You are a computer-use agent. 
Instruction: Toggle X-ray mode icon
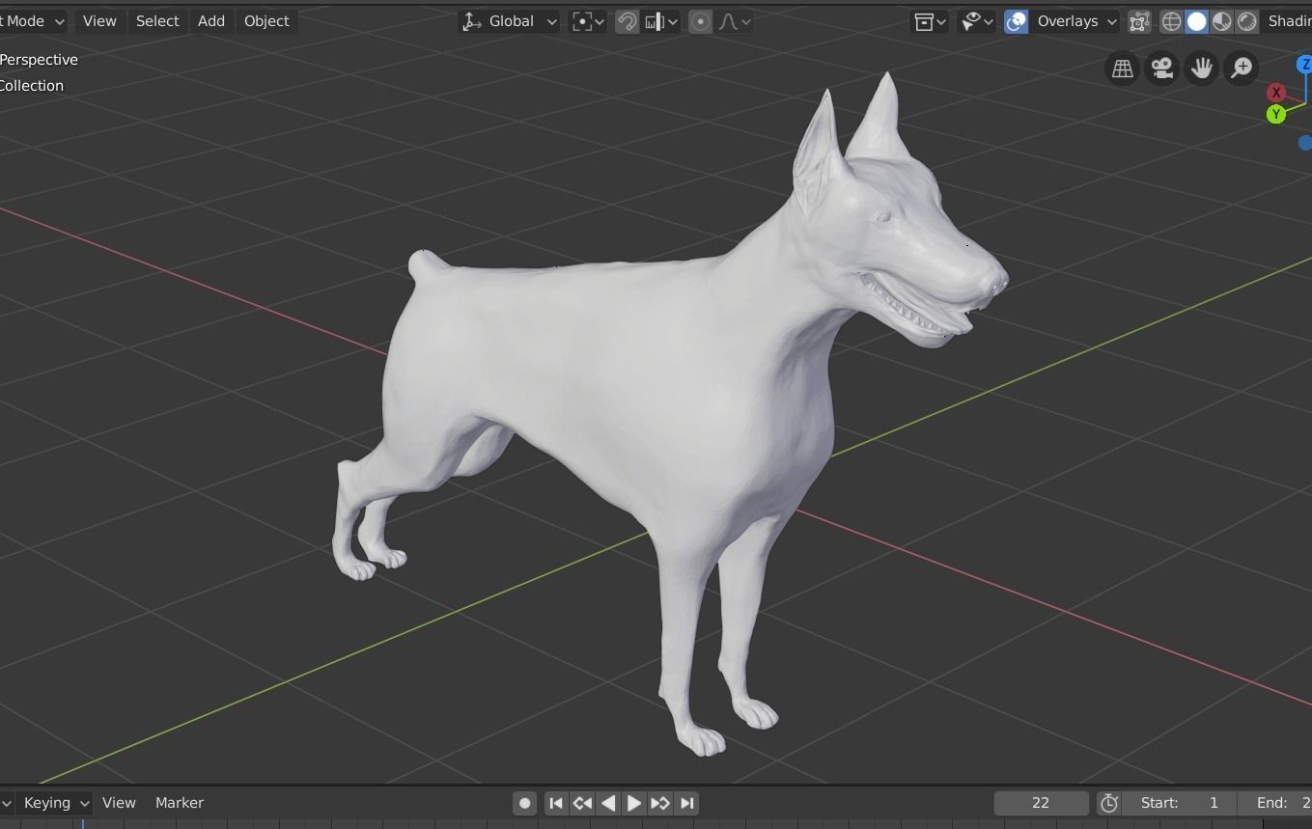(1139, 21)
